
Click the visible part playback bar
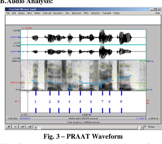[83, 118]
